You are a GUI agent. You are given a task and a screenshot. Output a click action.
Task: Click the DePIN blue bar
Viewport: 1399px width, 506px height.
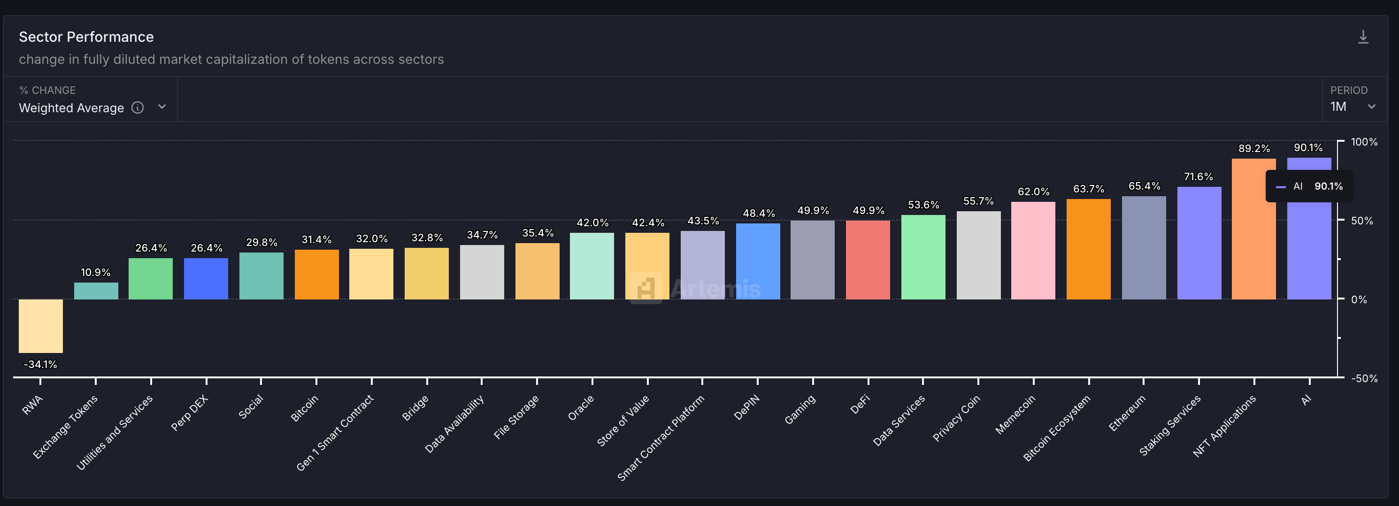pos(758,261)
